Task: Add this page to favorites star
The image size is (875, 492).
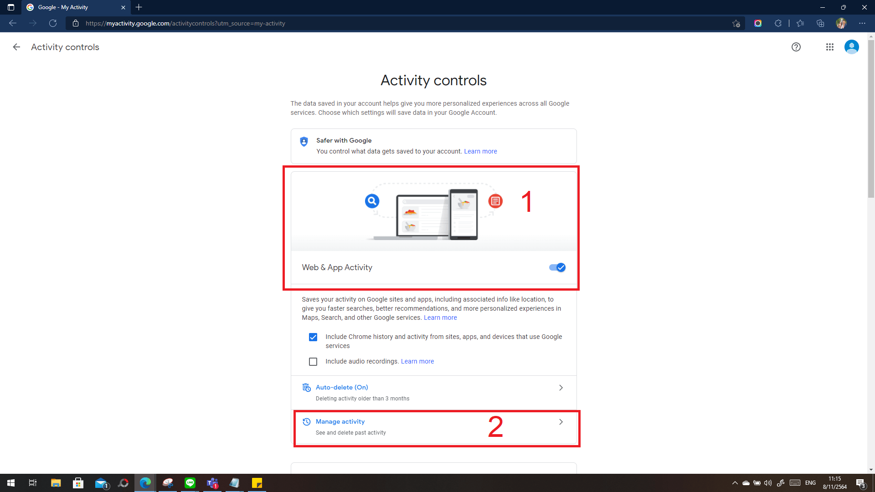Action: coord(736,23)
